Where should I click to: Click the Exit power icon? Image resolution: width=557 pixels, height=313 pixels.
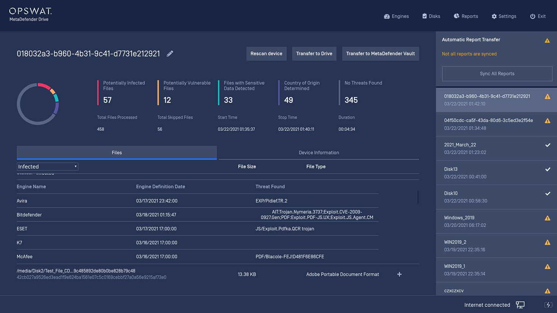(533, 16)
